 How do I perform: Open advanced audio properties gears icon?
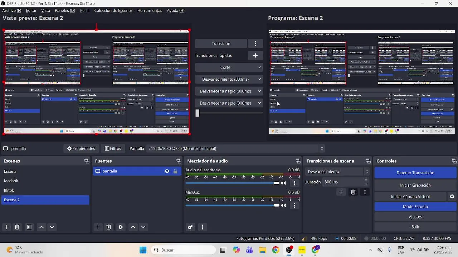click(x=190, y=227)
